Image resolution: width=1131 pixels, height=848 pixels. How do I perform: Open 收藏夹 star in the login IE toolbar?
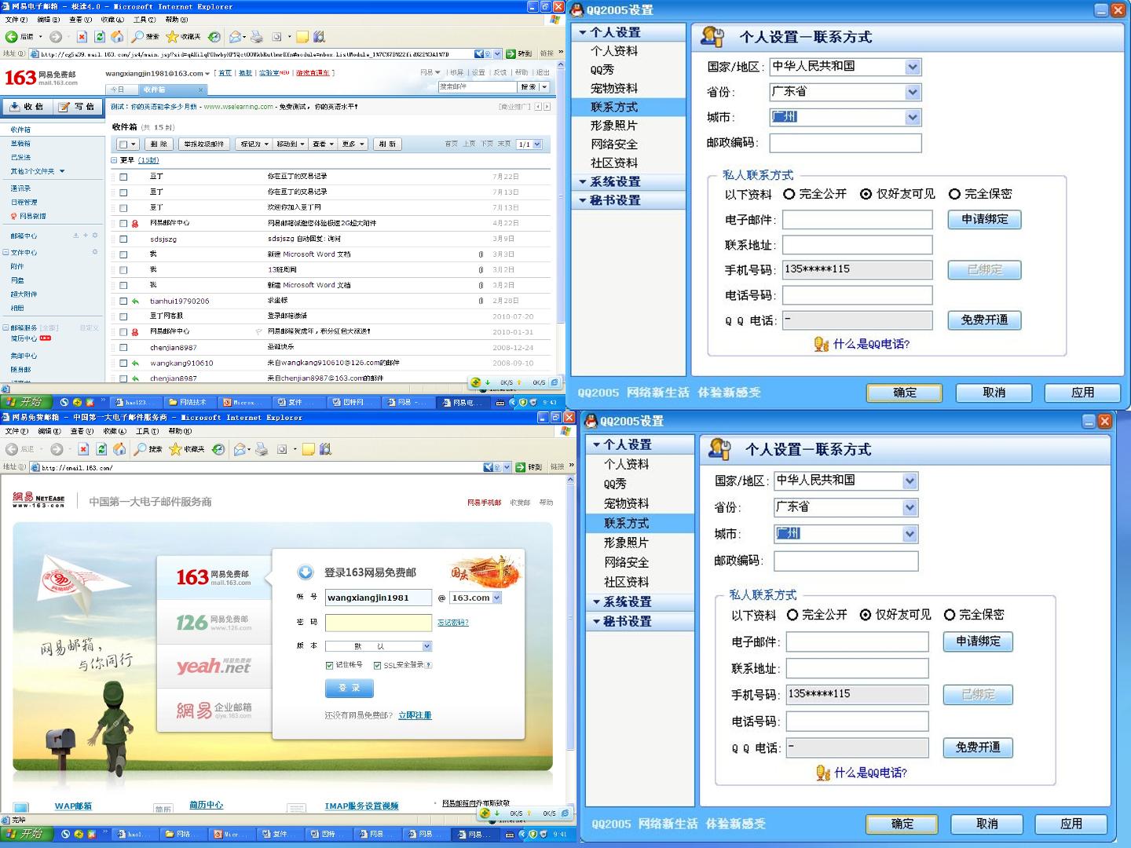(175, 449)
